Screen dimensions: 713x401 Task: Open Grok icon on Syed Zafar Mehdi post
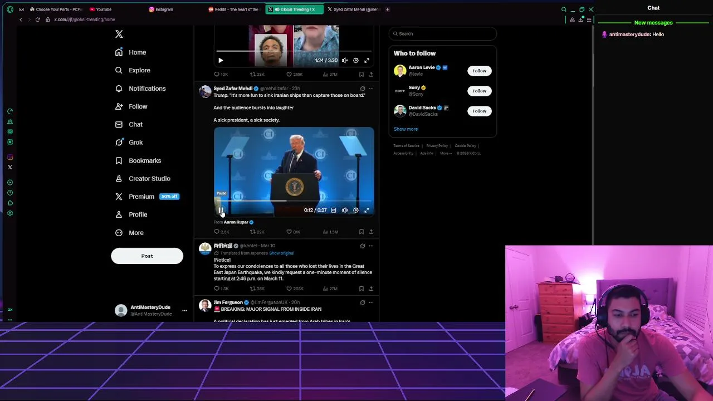(363, 89)
